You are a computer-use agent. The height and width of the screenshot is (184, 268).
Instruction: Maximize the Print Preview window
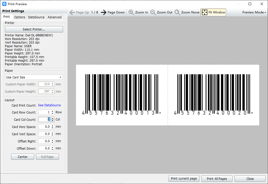point(250,4)
